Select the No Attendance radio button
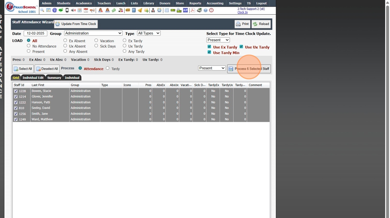This screenshot has width=390, height=218. tap(29, 46)
